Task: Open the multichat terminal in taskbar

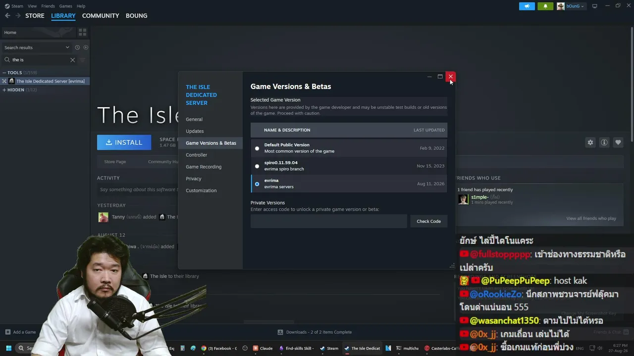Action: pyautogui.click(x=407, y=348)
